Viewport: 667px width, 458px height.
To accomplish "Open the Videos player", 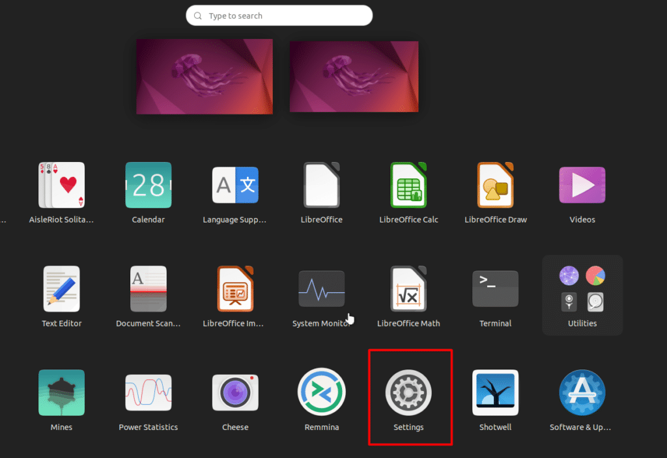I will [x=582, y=185].
